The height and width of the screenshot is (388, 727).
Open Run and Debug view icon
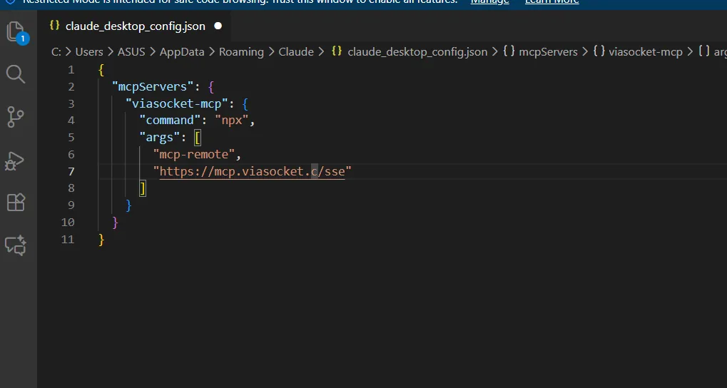pyautogui.click(x=15, y=161)
